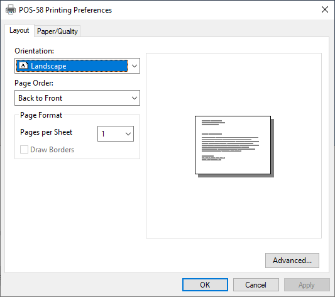Click Cancel to discard changes

pyautogui.click(x=256, y=285)
